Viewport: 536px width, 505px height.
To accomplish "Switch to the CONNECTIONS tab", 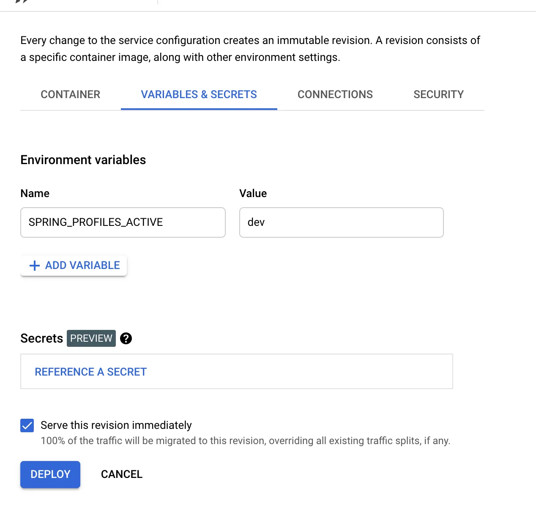I will coord(335,94).
